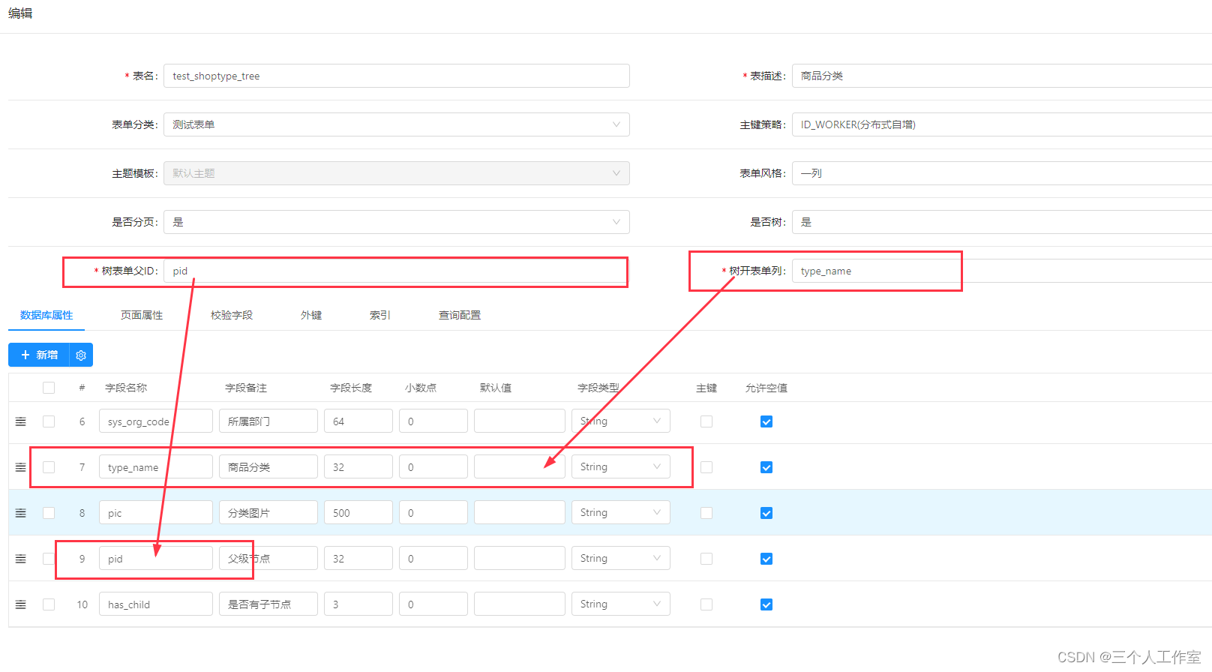Click drag handle icon of has_child row
The image size is (1212, 672).
point(21,604)
